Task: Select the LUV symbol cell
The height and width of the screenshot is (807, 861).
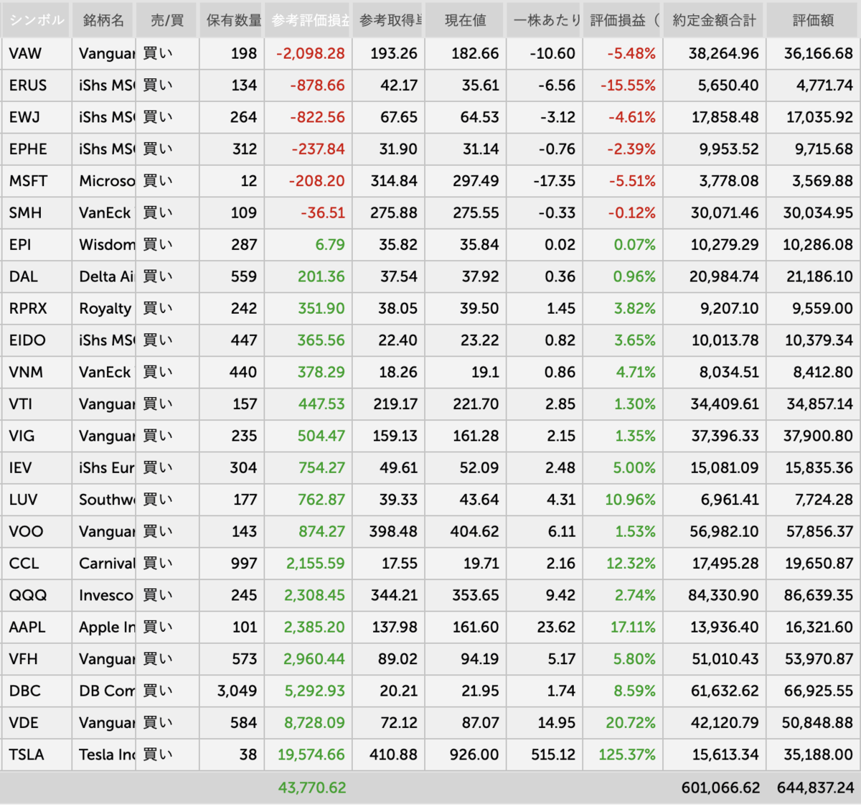Action: 36,500
